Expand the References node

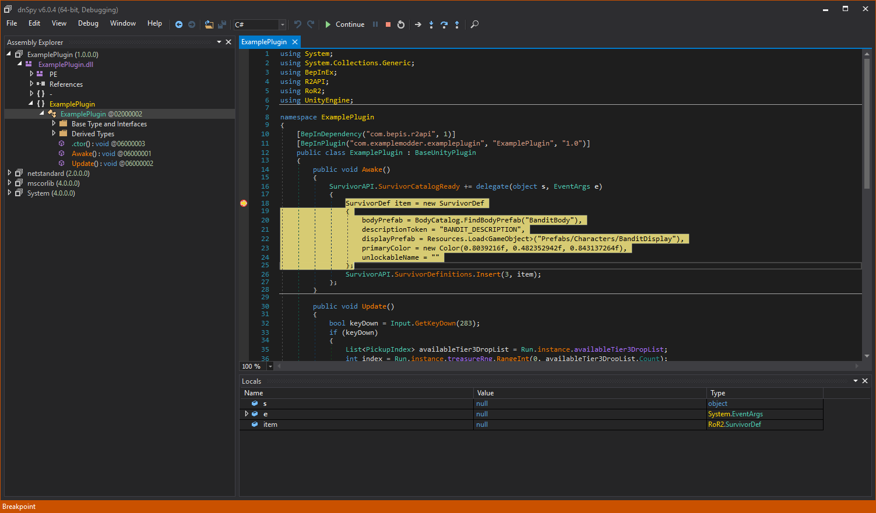pos(31,84)
